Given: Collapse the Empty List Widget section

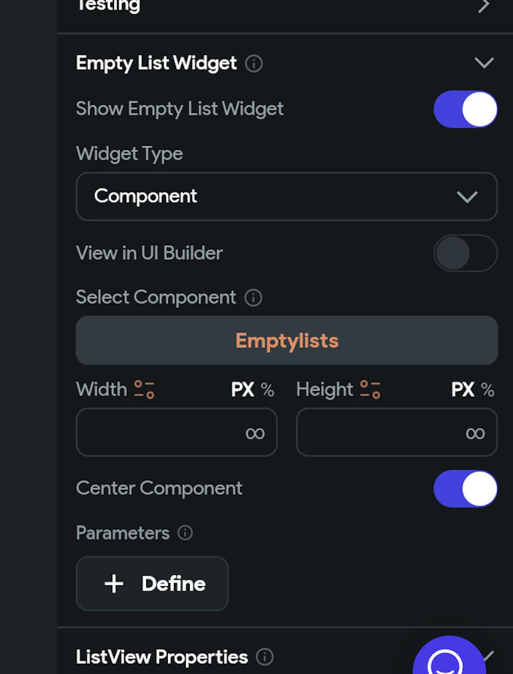Looking at the screenshot, I should pyautogui.click(x=484, y=63).
